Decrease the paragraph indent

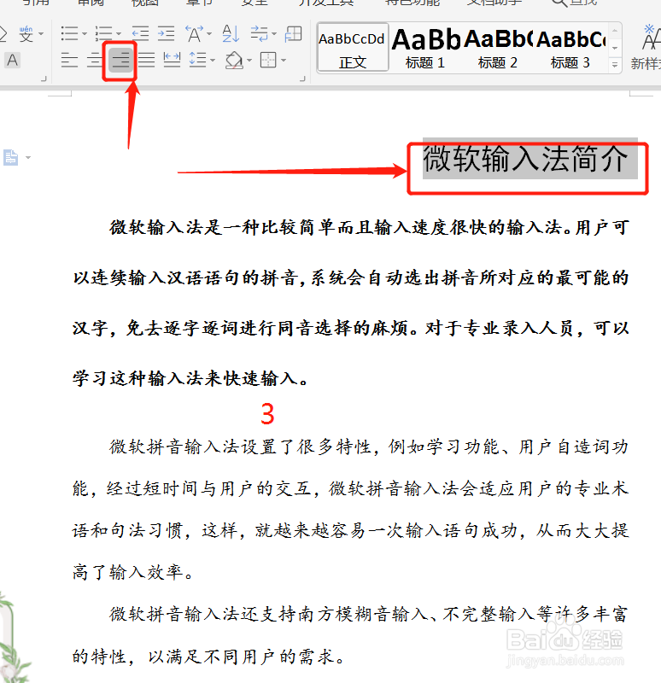coord(141,33)
